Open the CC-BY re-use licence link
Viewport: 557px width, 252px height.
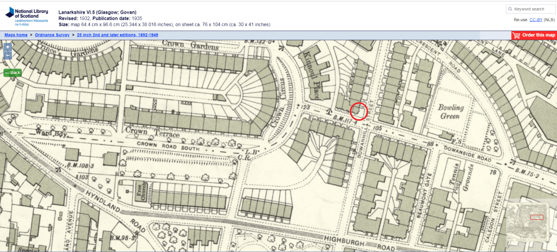pos(536,20)
